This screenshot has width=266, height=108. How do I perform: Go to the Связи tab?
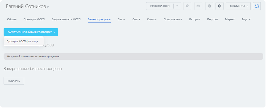click(121, 19)
